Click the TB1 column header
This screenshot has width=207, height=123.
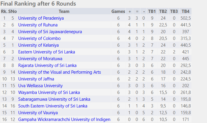(x=152, y=11)
